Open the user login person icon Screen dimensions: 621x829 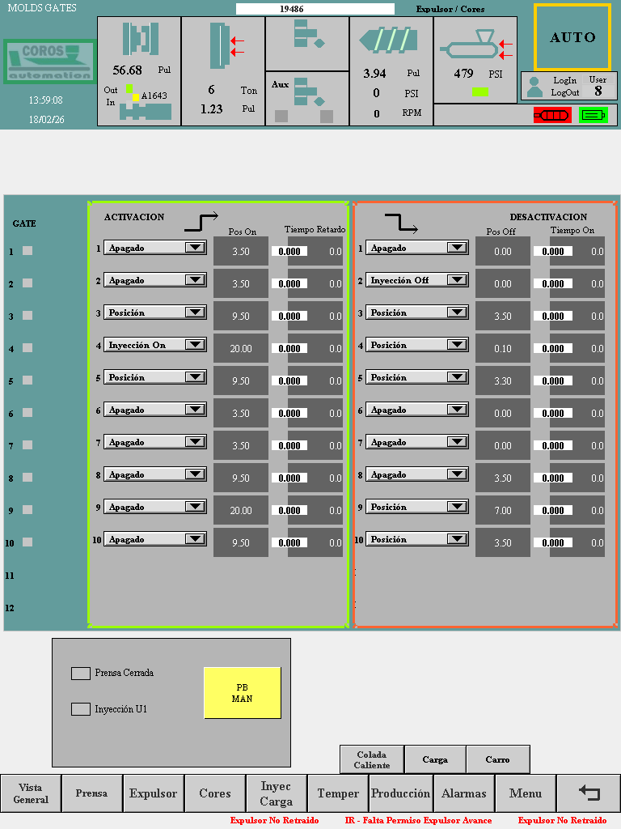(534, 87)
